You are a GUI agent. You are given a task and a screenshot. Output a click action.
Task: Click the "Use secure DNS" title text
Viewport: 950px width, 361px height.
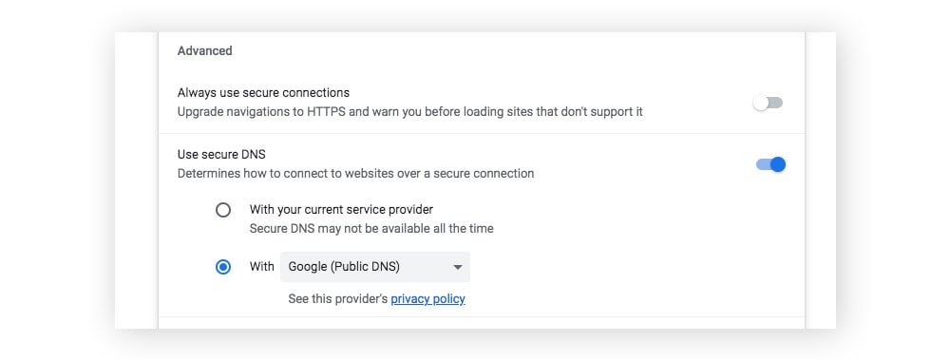point(221,155)
